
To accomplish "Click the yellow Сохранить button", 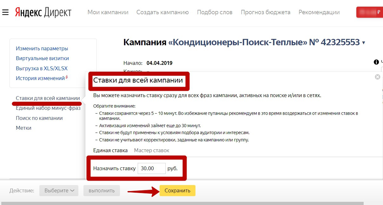I will [x=177, y=190].
